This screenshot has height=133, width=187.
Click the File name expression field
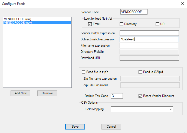tap(149, 45)
